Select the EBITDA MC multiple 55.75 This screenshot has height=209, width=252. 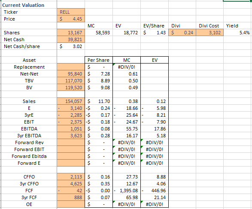pos(127,129)
